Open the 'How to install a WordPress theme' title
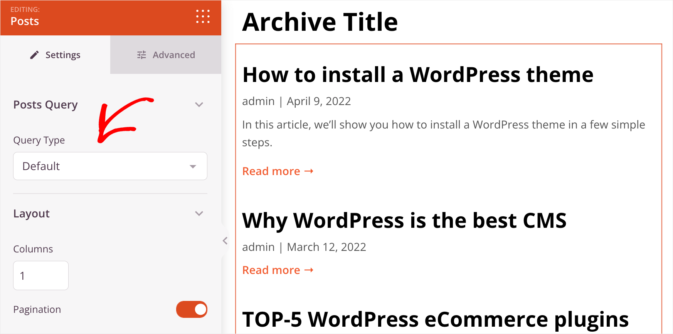673x334 pixels. click(418, 75)
